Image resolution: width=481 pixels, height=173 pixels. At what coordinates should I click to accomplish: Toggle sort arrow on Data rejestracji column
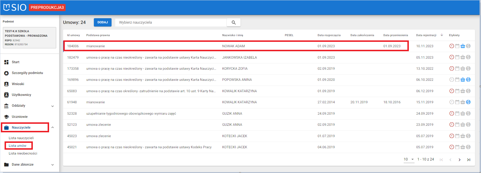pos(442,35)
